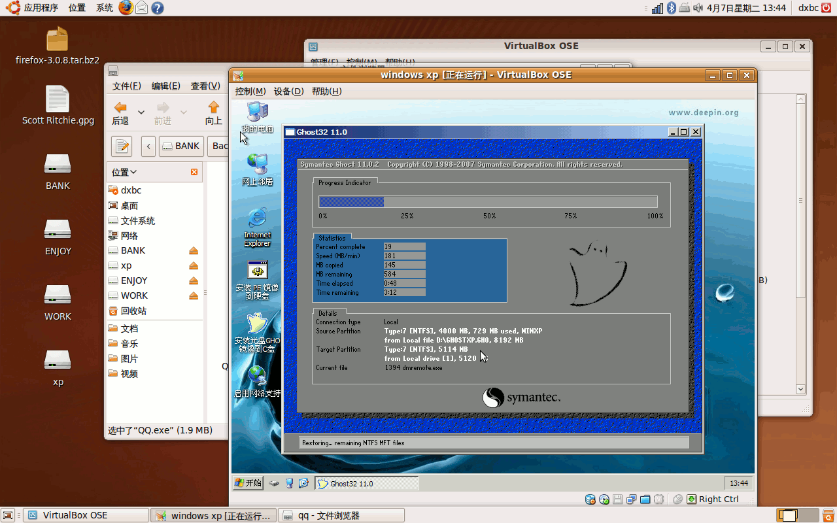The image size is (837, 523).
Task: Click the network signal strength indicator
Action: [657, 8]
